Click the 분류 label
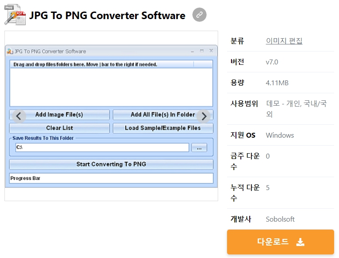 237,41
